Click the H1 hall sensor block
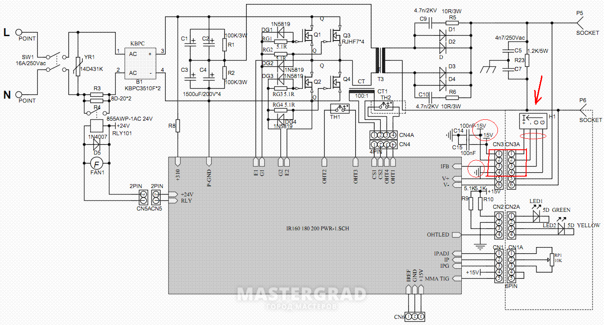The image size is (604, 325). pos(532,121)
